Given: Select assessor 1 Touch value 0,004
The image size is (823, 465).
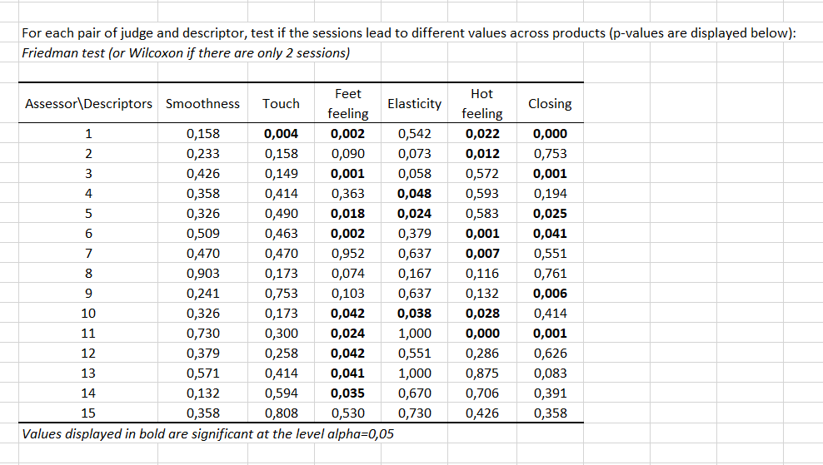Looking at the screenshot, I should coord(281,134).
